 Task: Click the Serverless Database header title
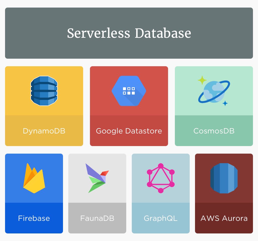tap(129, 33)
